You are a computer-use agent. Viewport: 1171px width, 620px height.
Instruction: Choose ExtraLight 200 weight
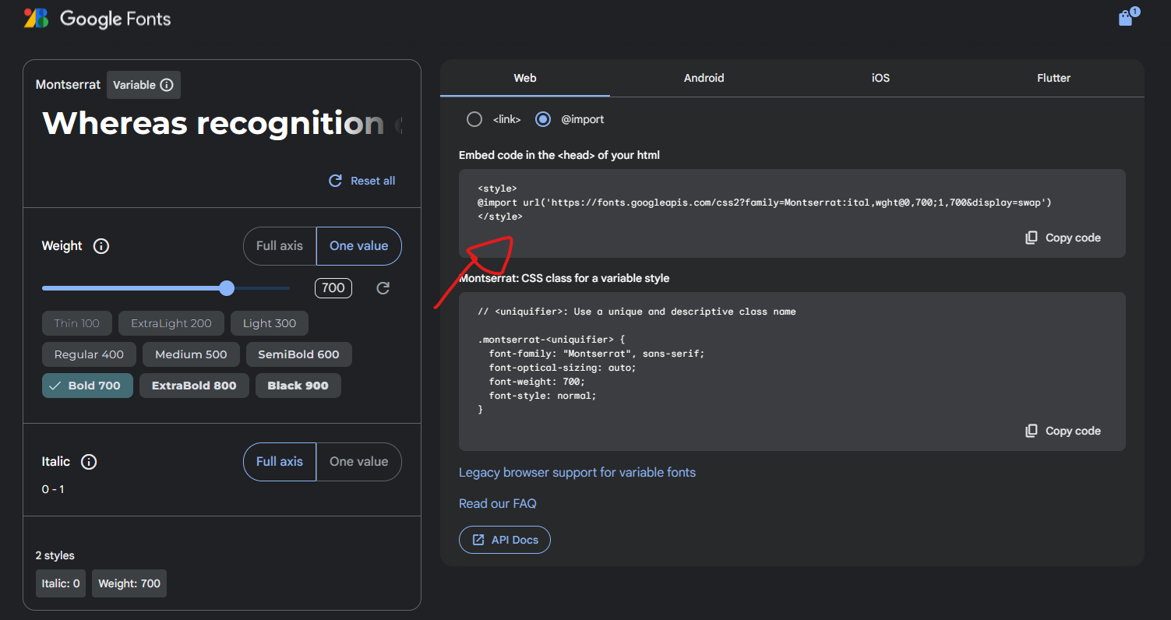click(171, 323)
